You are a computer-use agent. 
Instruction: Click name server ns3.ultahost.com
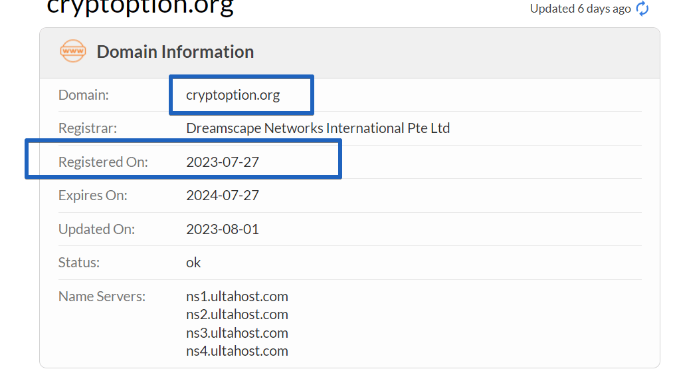(x=237, y=333)
